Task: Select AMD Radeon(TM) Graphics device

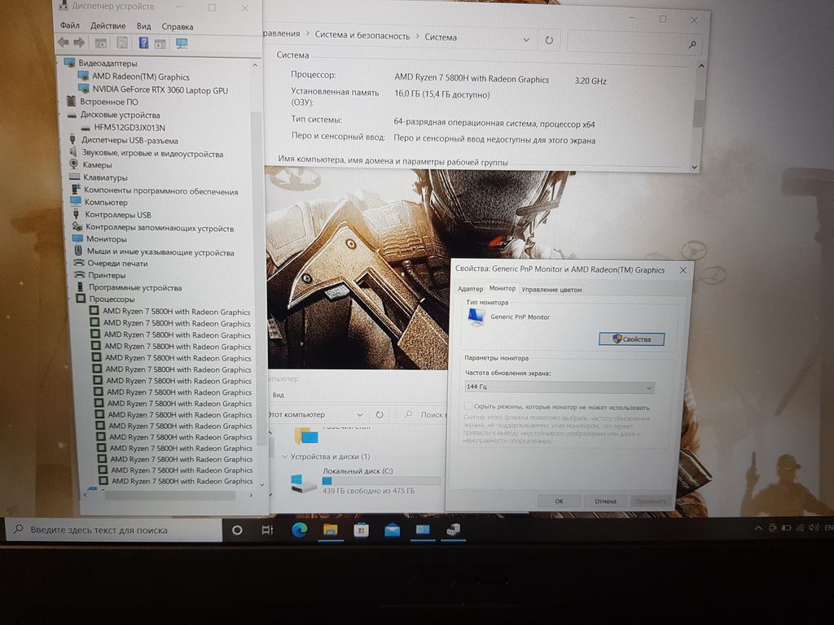Action: pos(140,76)
